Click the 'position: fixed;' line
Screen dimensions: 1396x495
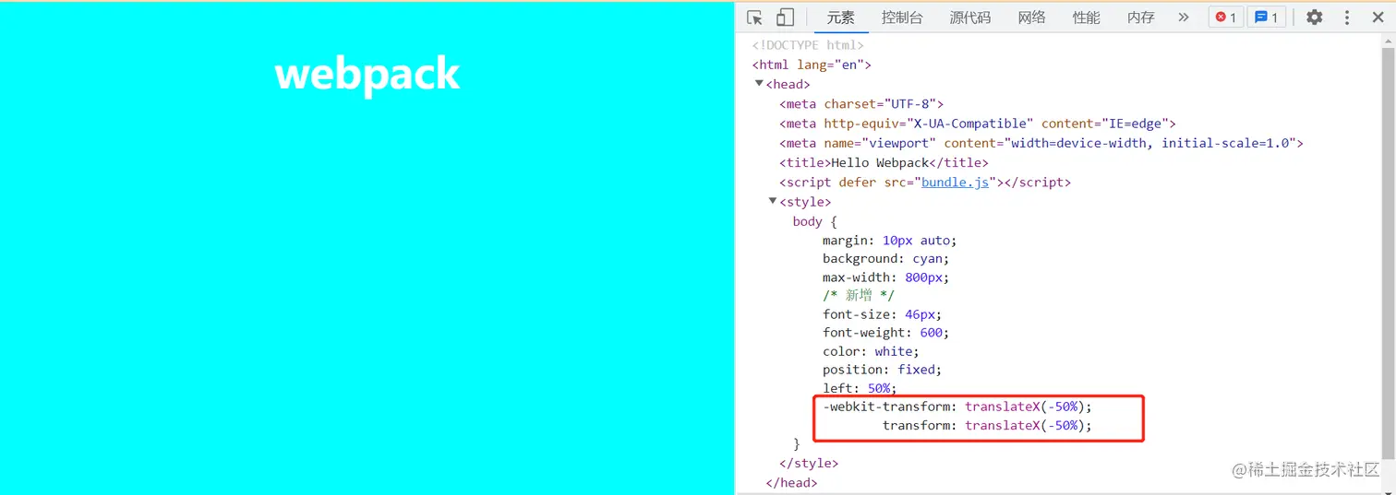[x=883, y=370]
